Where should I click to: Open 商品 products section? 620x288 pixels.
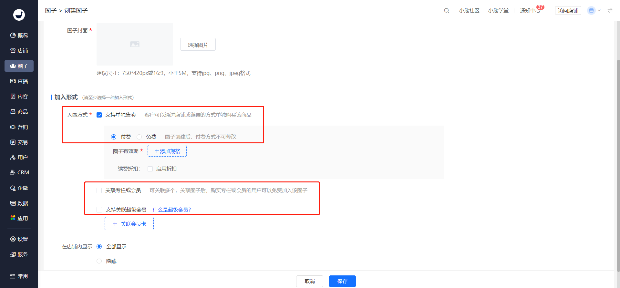pyautogui.click(x=19, y=111)
